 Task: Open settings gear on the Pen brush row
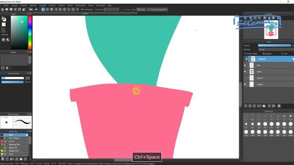pos(27,135)
